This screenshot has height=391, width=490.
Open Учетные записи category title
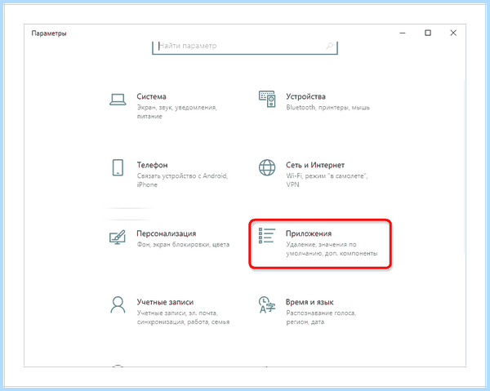(x=165, y=302)
